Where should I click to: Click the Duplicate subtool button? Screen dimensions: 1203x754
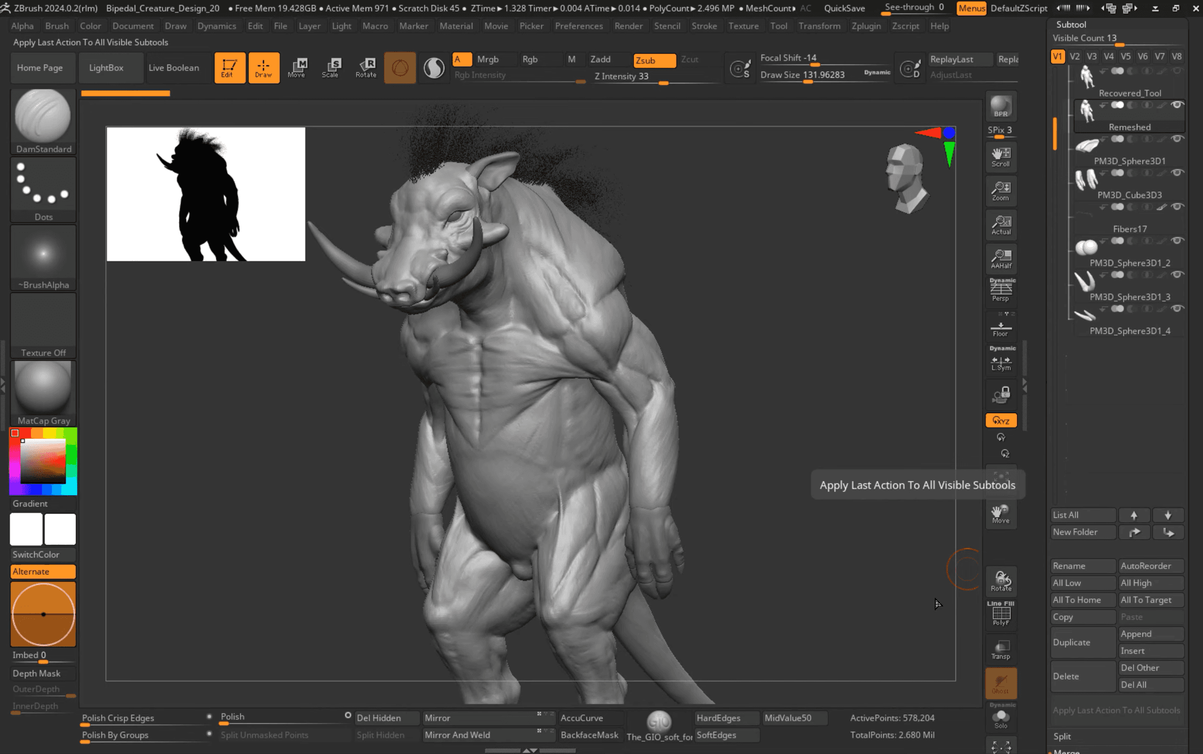[1082, 642]
